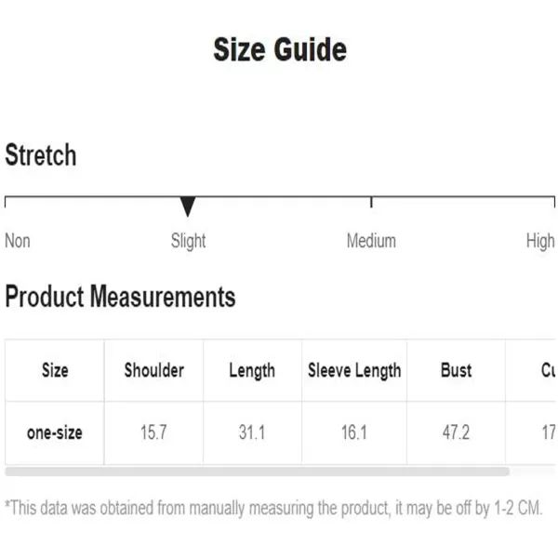Screen dimensions: 558x558
Task: Click the Size column header
Action: point(55,370)
